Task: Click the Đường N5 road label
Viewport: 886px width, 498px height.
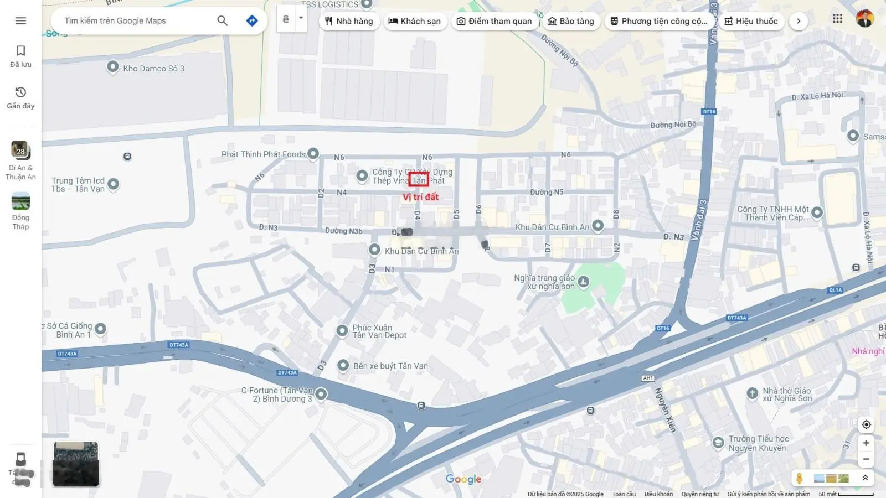Action: coord(547,192)
